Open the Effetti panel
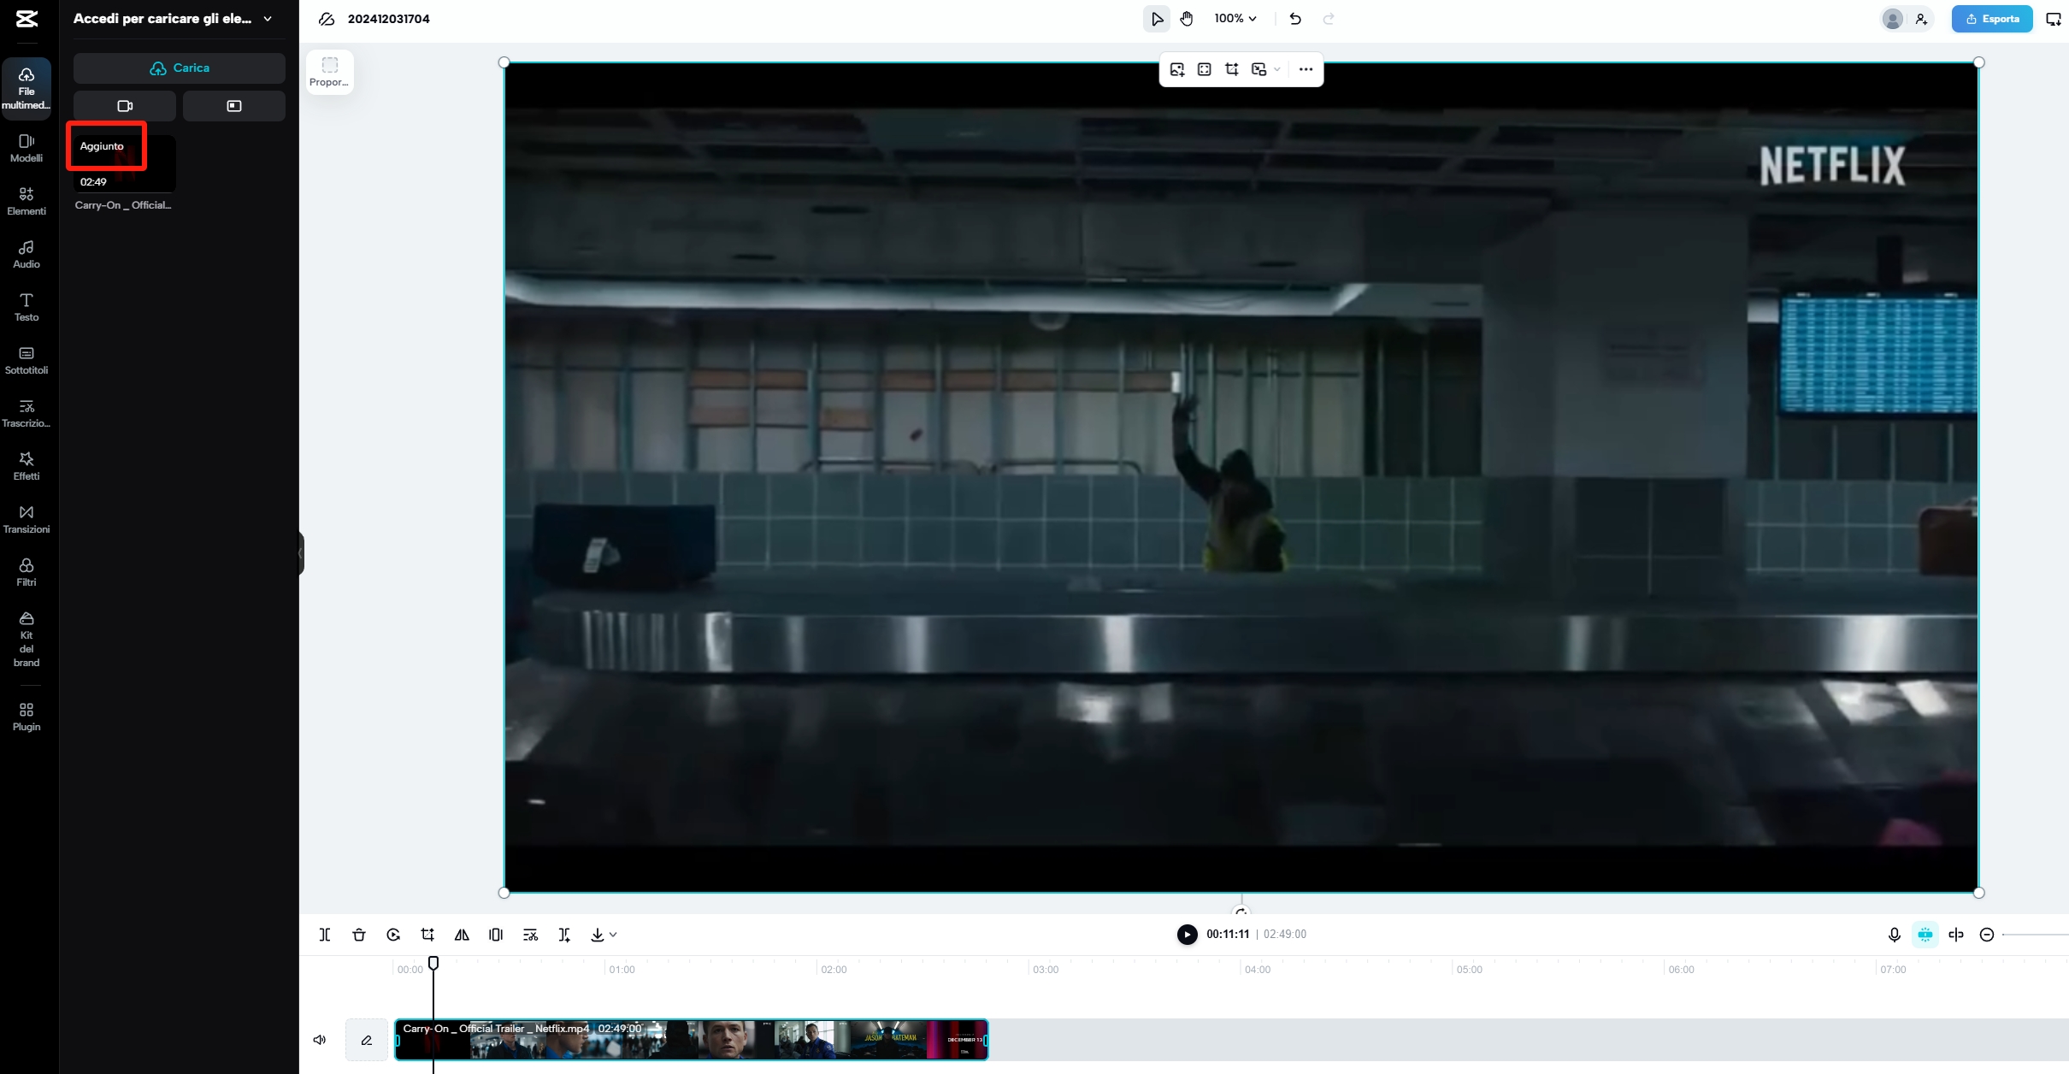The width and height of the screenshot is (2069, 1074). click(x=27, y=466)
